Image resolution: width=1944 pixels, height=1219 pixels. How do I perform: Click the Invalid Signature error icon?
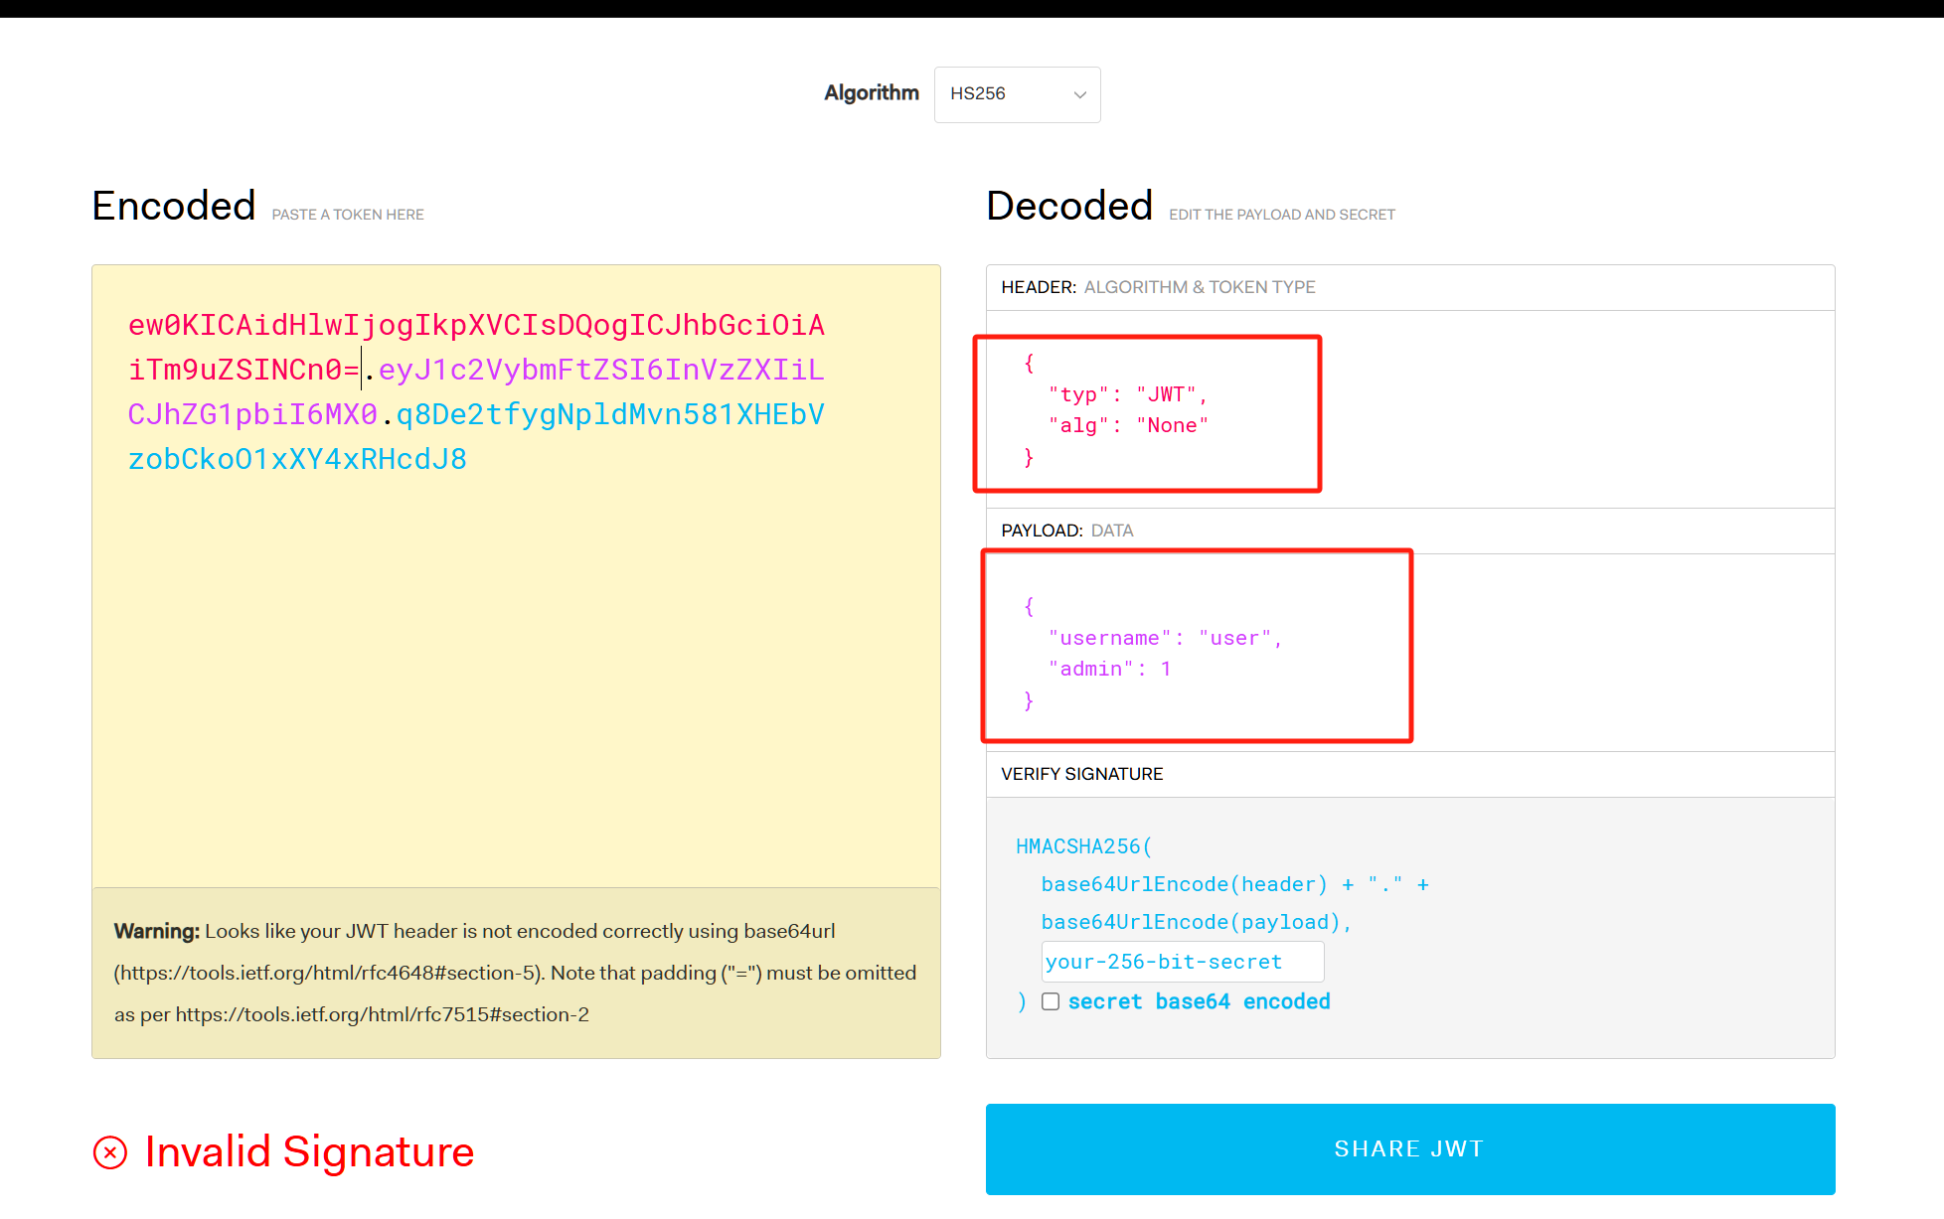click(110, 1152)
